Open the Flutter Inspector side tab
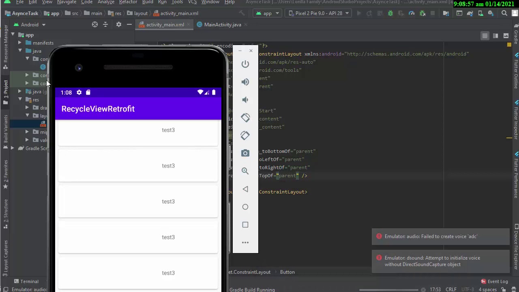Screen dimensions: 519x292 tap(516, 121)
